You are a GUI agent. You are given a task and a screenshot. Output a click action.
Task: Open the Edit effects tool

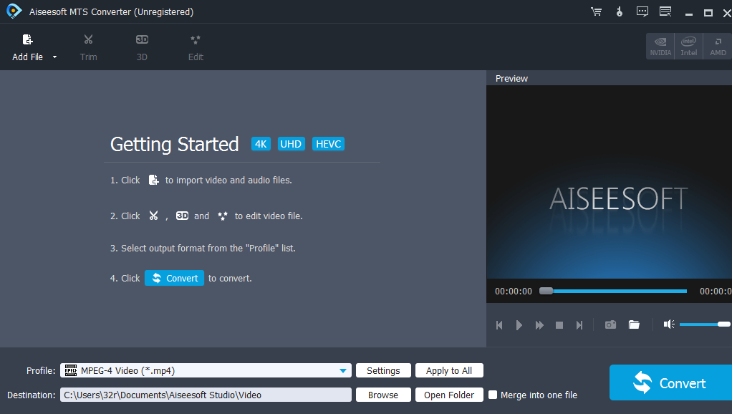click(x=196, y=47)
